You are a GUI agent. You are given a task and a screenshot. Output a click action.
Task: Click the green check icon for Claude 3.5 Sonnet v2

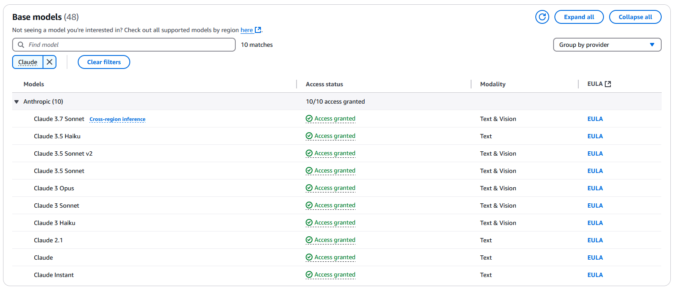tap(309, 153)
